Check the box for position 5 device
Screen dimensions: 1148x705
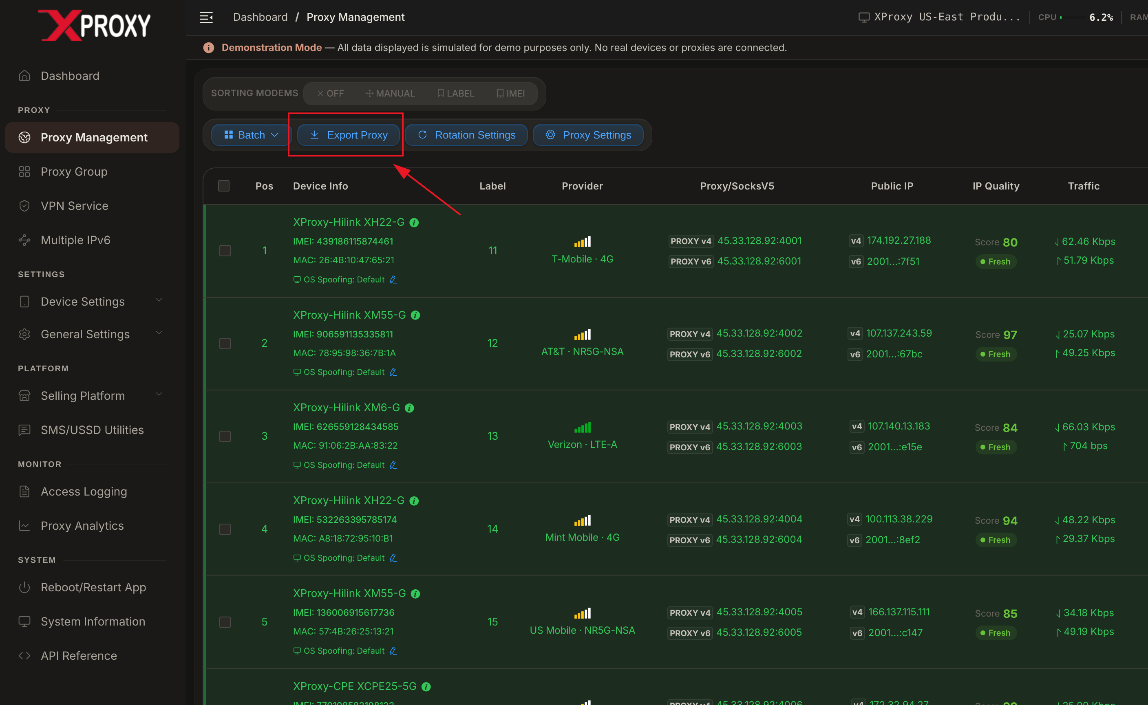225,622
